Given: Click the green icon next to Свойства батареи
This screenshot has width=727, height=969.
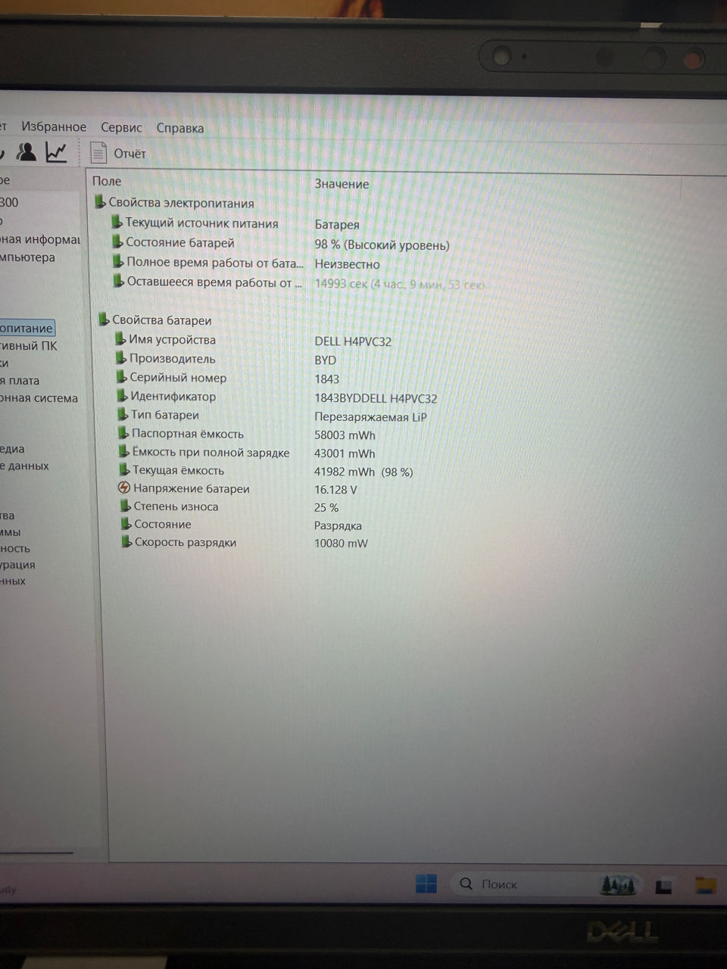Looking at the screenshot, I should point(103,319).
